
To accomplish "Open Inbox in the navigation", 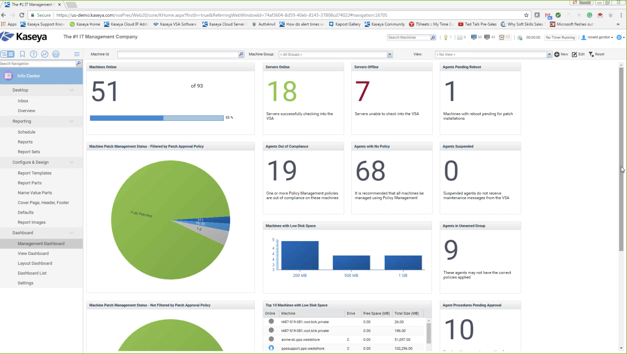I will (x=23, y=101).
